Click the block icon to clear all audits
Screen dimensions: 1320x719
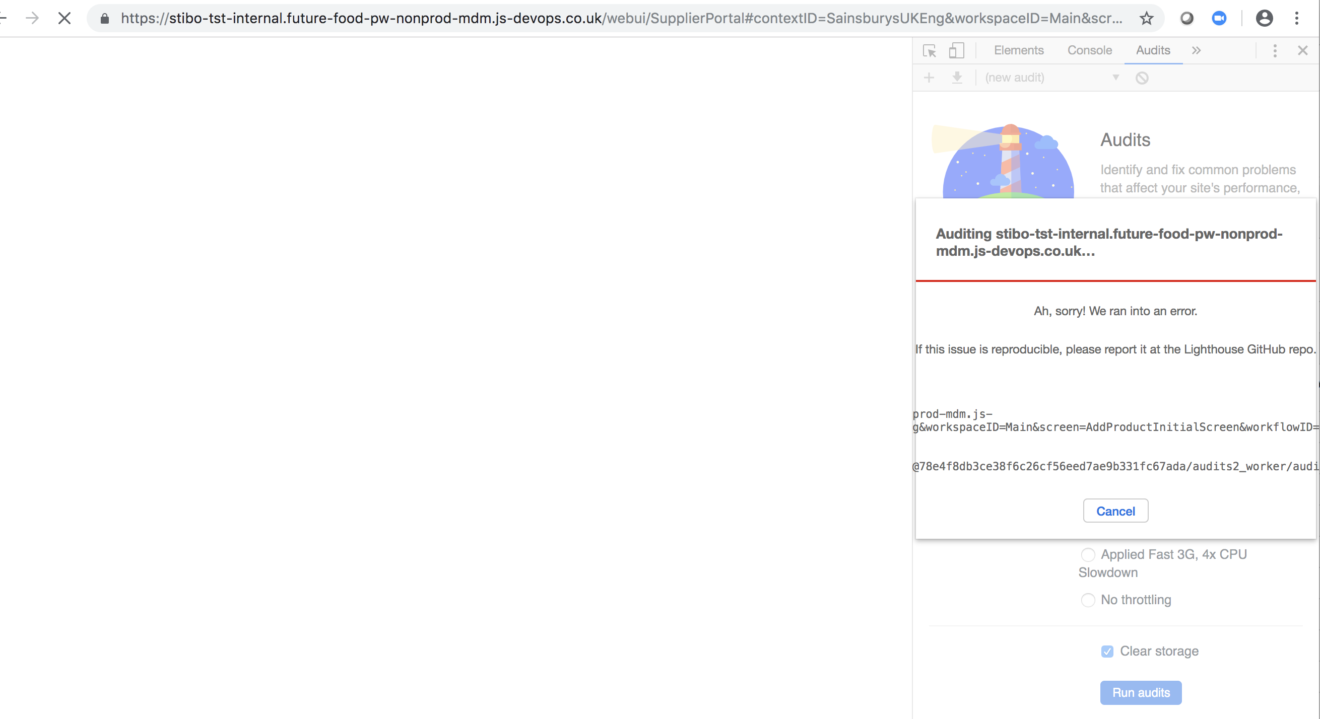pyautogui.click(x=1142, y=78)
